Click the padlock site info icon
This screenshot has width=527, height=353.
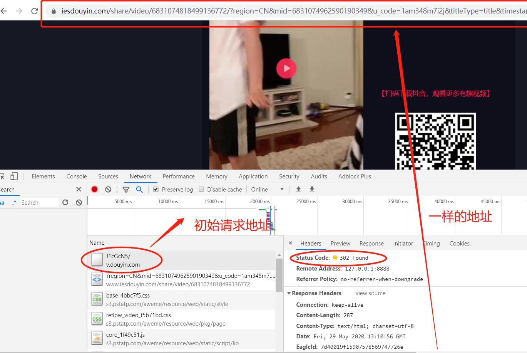pyautogui.click(x=54, y=11)
